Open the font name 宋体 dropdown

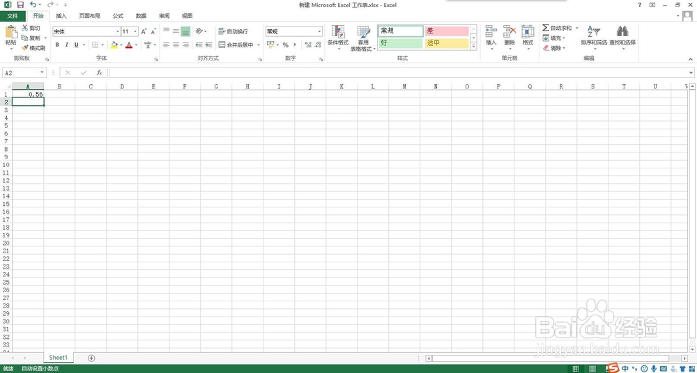pos(118,31)
